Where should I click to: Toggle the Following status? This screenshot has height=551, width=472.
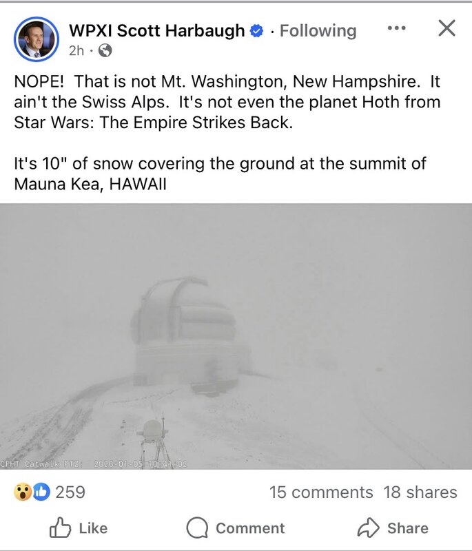tap(318, 31)
